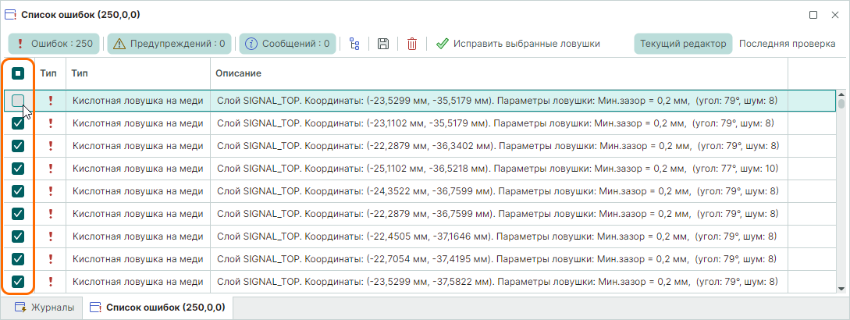Screen dimensions: 850x320
Task: Uncheck the row with coordinates -22,7054 мм, -37,4195 мм
Action: coord(18,258)
